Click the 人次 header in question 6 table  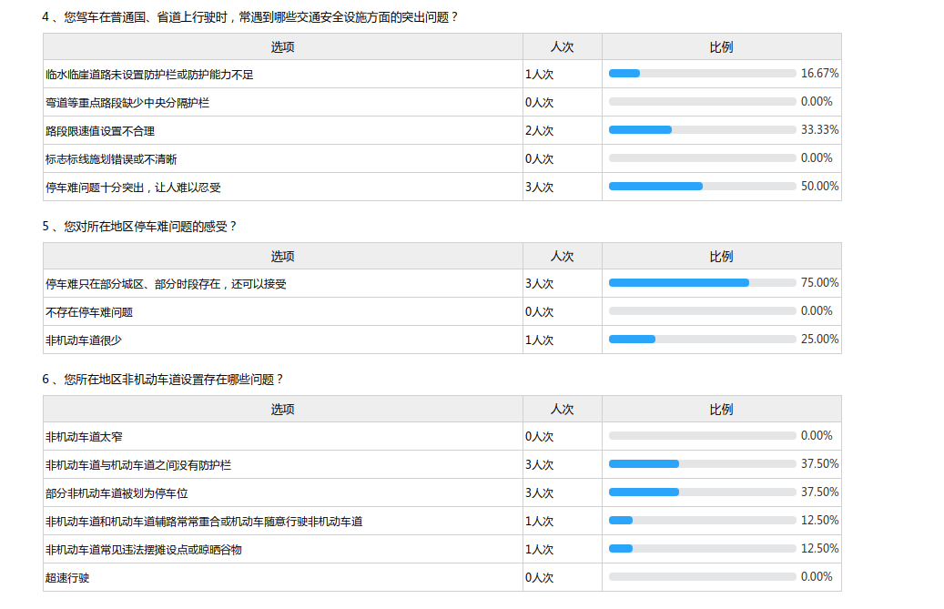point(562,410)
